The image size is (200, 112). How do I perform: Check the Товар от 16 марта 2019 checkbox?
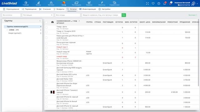point(46,32)
